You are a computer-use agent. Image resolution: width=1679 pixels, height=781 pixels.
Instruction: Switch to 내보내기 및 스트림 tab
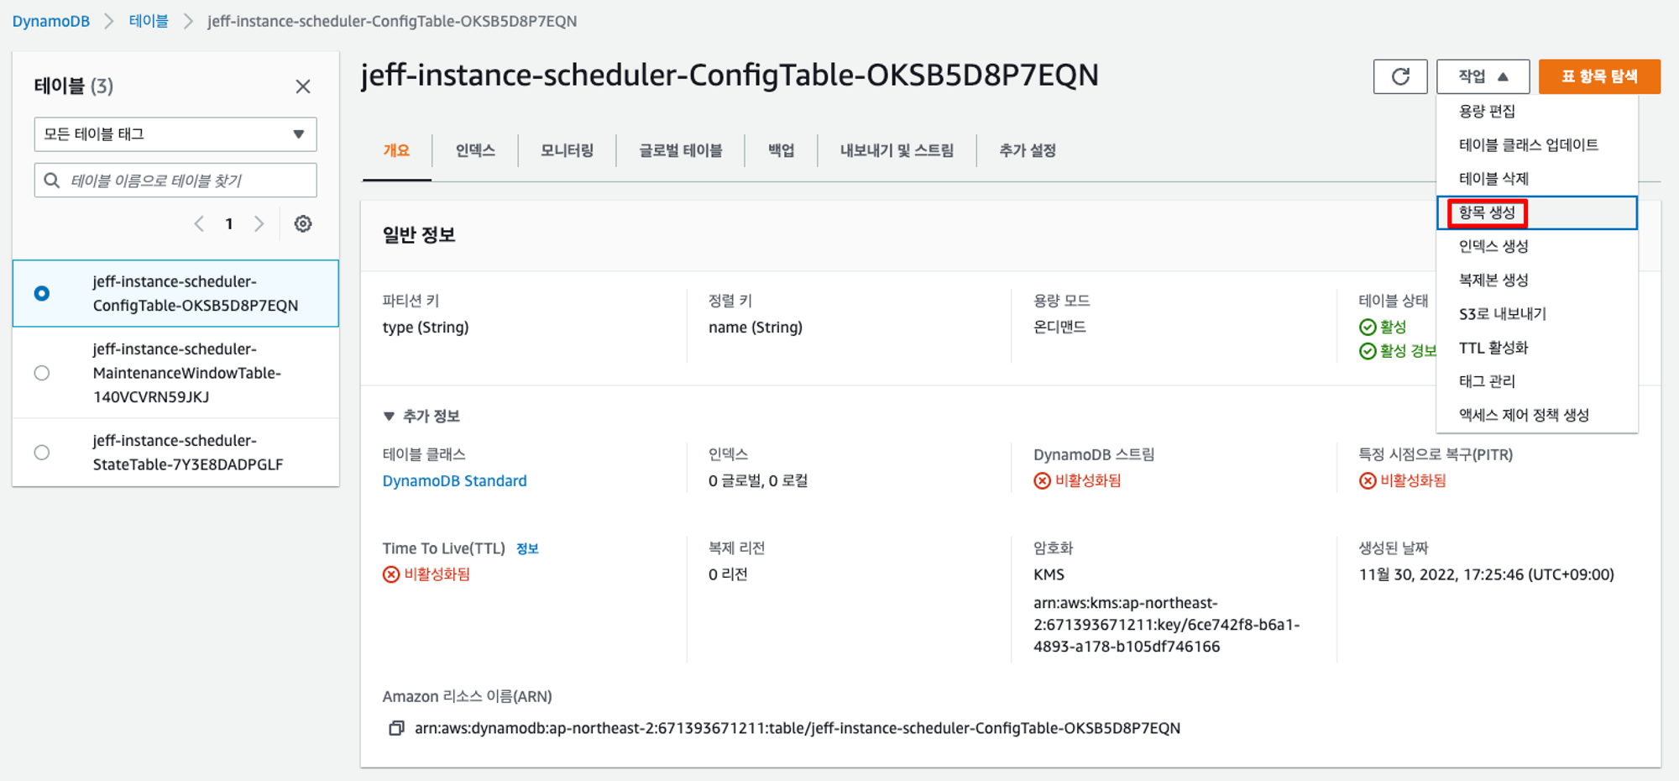(x=897, y=151)
